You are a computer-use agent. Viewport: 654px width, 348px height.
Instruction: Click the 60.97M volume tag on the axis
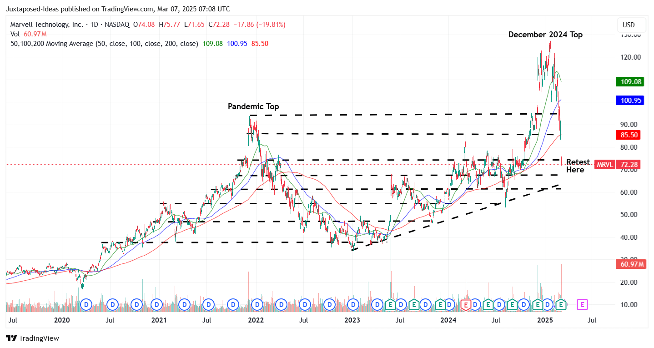630,264
